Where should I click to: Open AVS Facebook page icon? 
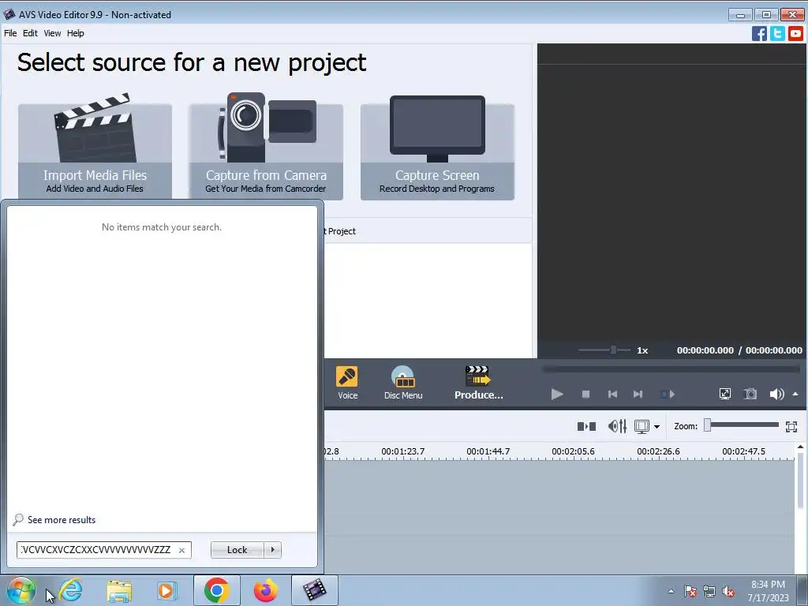pyautogui.click(x=759, y=33)
